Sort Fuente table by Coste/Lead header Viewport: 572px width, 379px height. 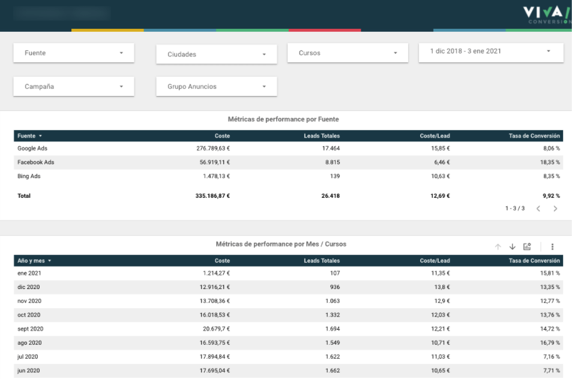(x=435, y=136)
